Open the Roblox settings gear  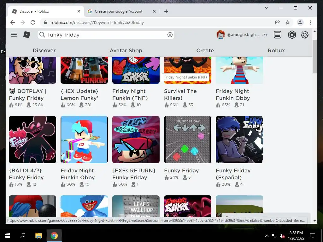(304, 35)
